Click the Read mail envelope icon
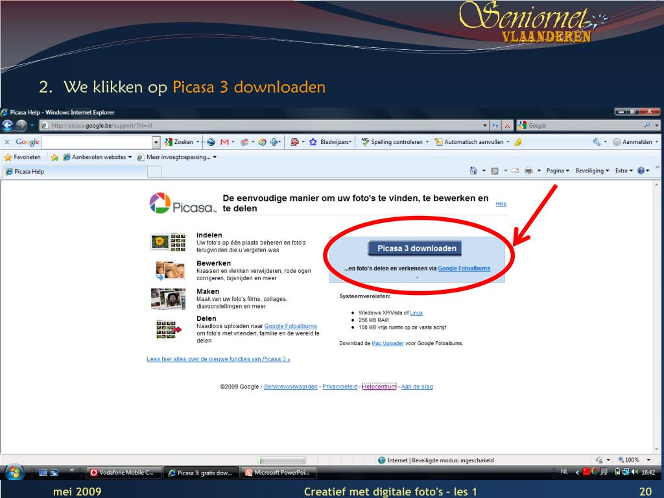This screenshot has height=498, width=664. coord(515,171)
